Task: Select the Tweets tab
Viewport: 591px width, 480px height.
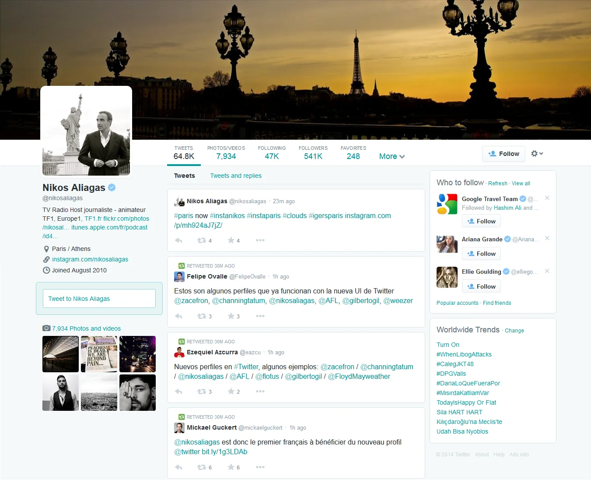Action: (185, 176)
